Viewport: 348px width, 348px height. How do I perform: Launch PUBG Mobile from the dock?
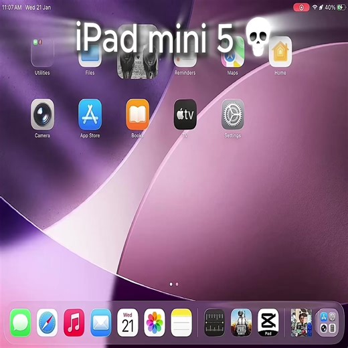pos(241,323)
